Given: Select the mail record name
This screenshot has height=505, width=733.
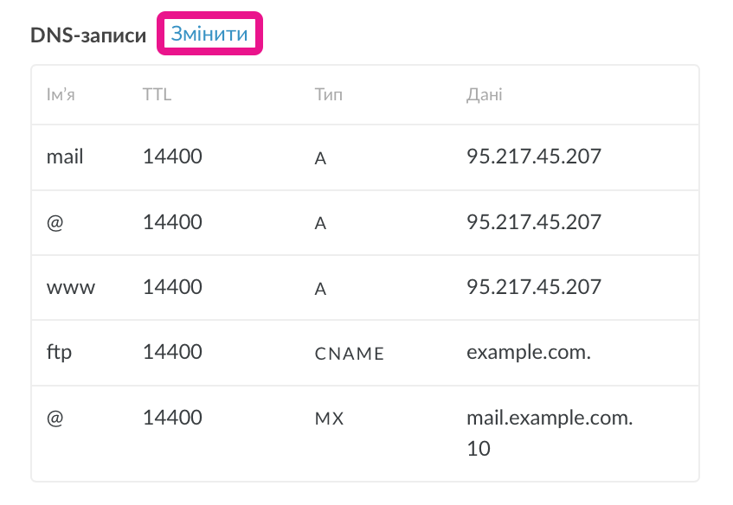Looking at the screenshot, I should (x=65, y=157).
